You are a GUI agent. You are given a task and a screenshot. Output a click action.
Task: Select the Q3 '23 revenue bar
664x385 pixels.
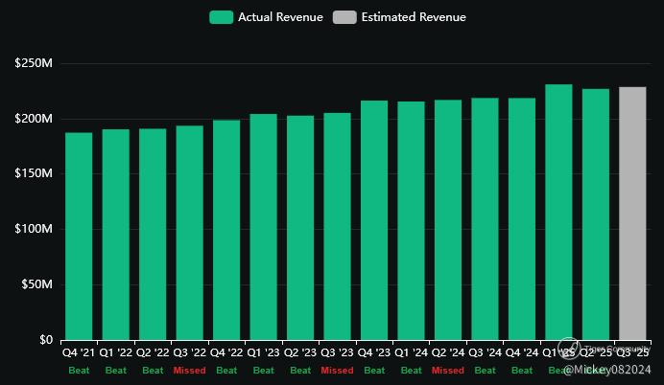click(337, 227)
